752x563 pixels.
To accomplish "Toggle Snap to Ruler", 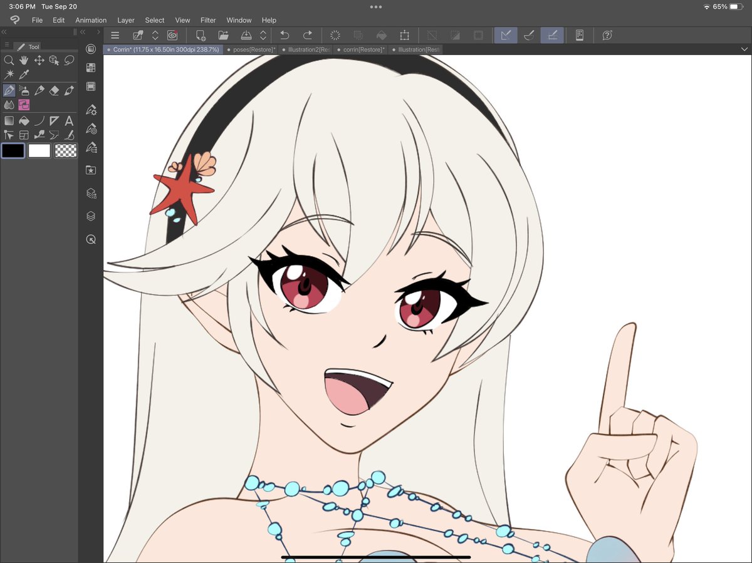I will point(506,36).
